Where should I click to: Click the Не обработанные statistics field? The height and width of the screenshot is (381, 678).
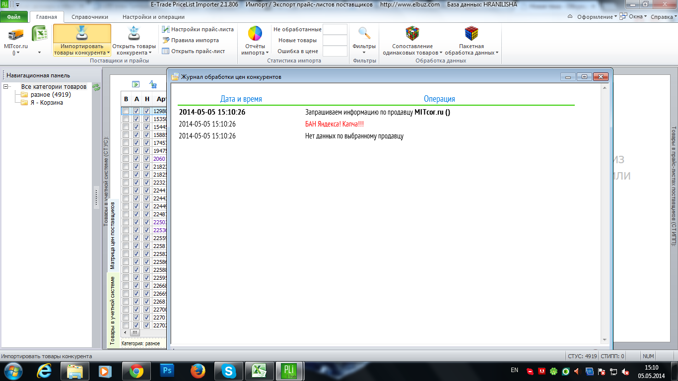335,29
